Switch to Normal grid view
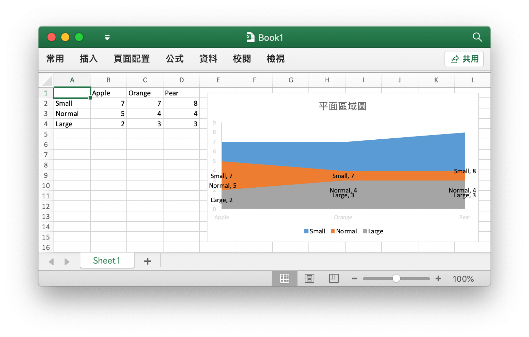Screen dimensions: 529x337 point(284,278)
